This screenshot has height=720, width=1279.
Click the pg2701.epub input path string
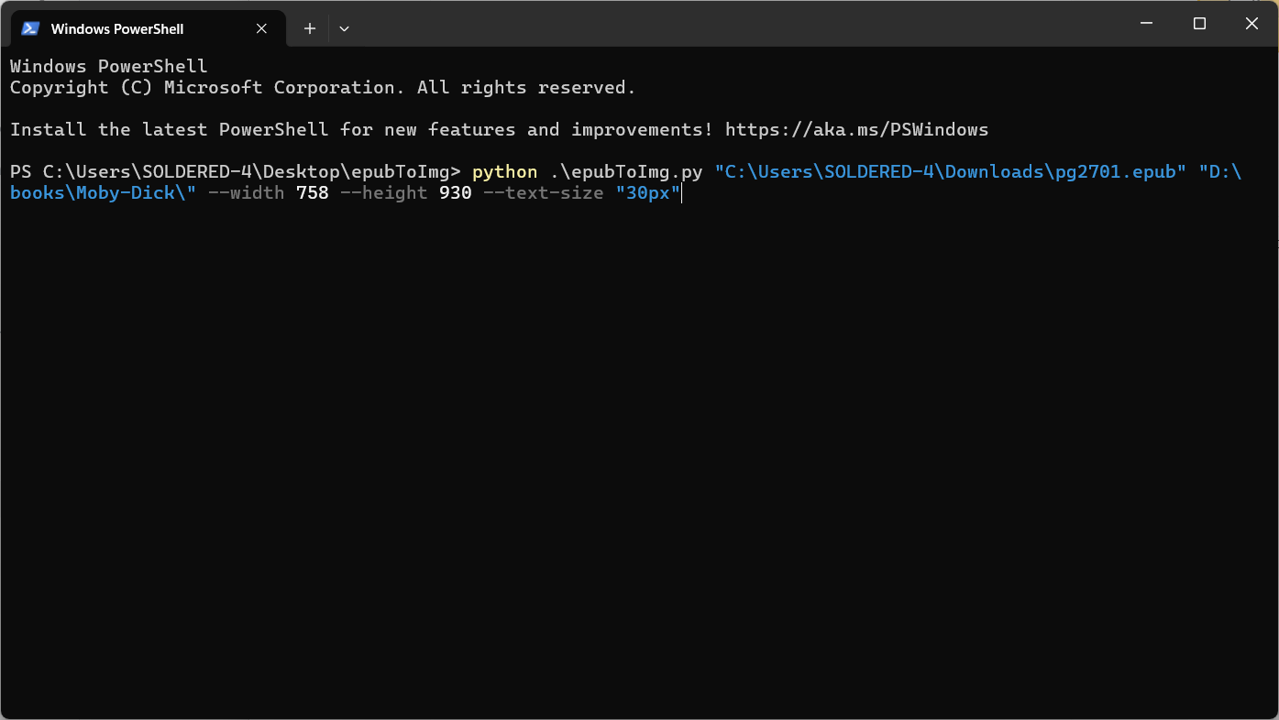944,172
